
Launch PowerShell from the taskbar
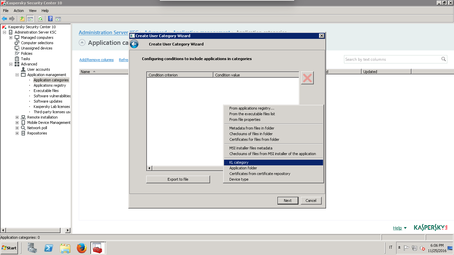49,248
